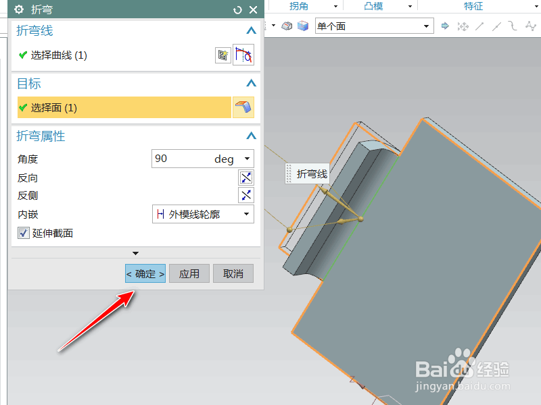Click the small dropdown arrow left of body filter icon
This screenshot has width=541, height=405.
click(273, 26)
